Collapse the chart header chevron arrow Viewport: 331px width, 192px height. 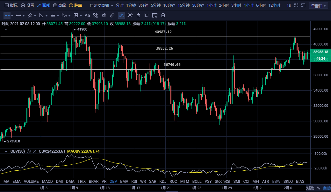point(6,29)
